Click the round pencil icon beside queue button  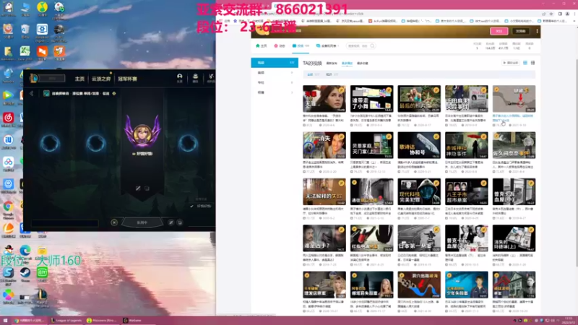(171, 222)
